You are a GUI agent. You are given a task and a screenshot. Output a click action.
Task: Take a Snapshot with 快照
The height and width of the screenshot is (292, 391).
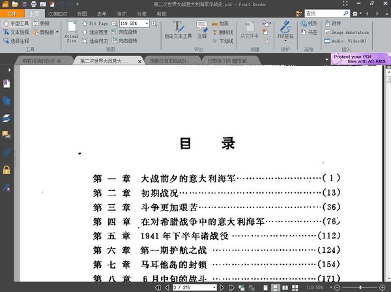tap(42, 23)
